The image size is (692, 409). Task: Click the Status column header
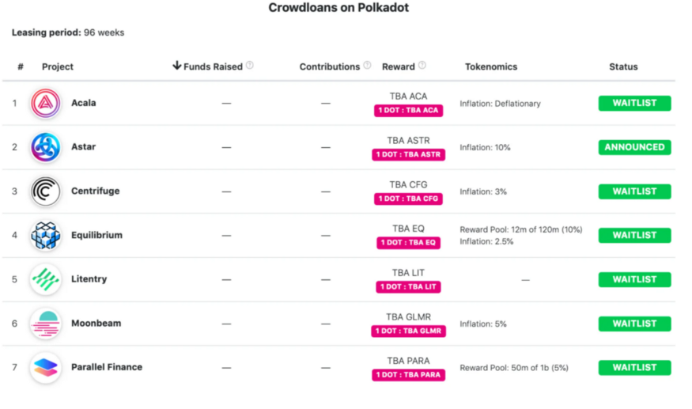click(623, 66)
